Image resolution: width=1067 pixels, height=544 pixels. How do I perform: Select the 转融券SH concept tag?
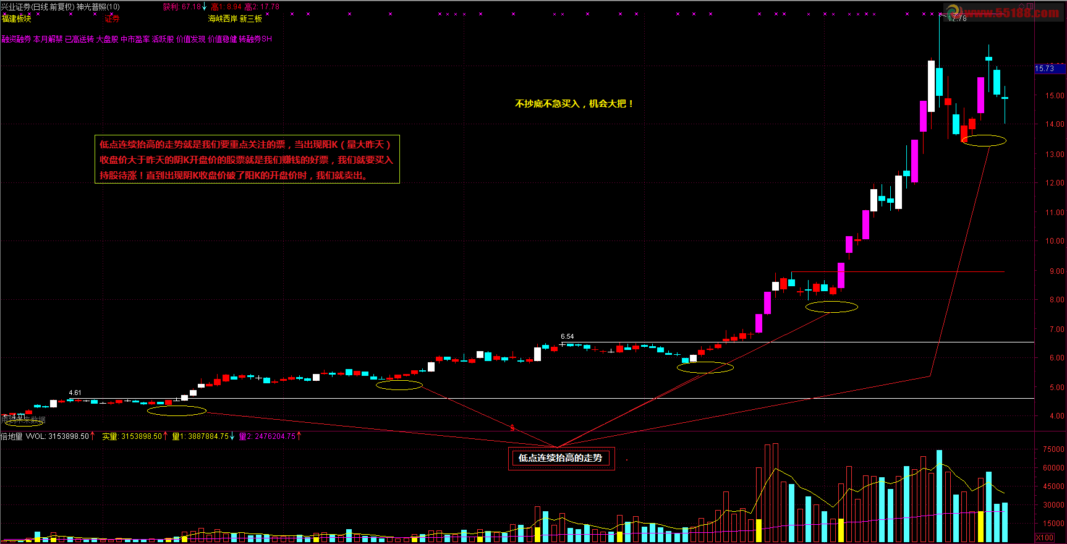tap(256, 39)
